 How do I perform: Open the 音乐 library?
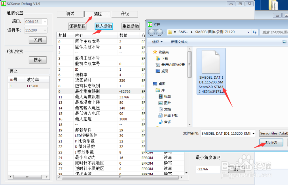(x=165, y=122)
